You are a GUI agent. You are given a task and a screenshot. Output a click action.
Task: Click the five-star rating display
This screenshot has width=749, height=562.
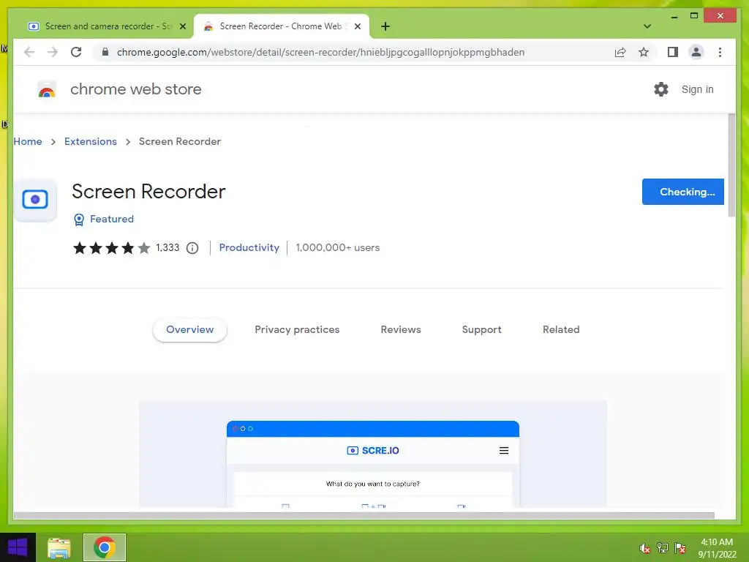112,248
